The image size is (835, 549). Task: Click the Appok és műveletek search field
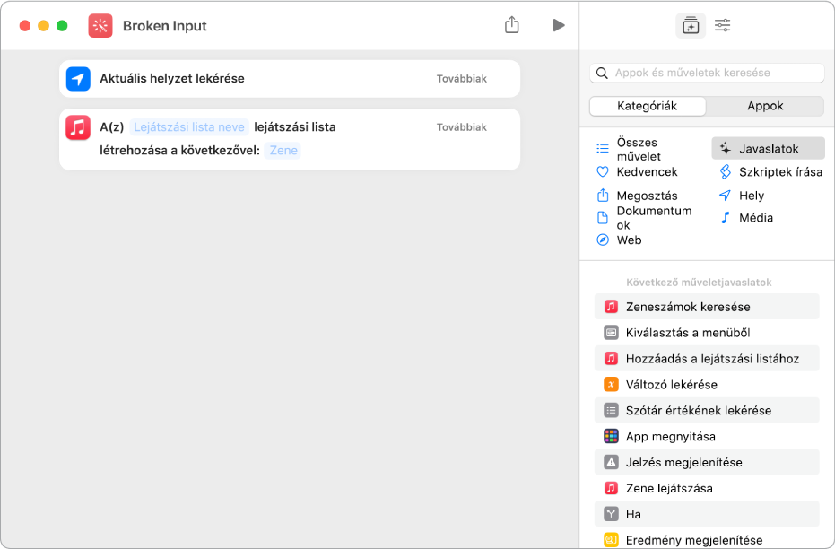point(707,73)
